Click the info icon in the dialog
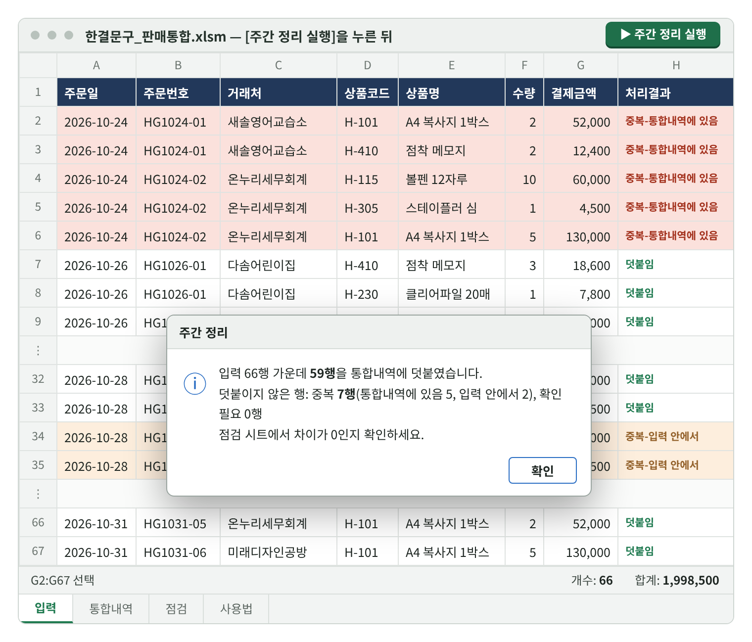The height and width of the screenshot is (642, 752). [x=194, y=384]
